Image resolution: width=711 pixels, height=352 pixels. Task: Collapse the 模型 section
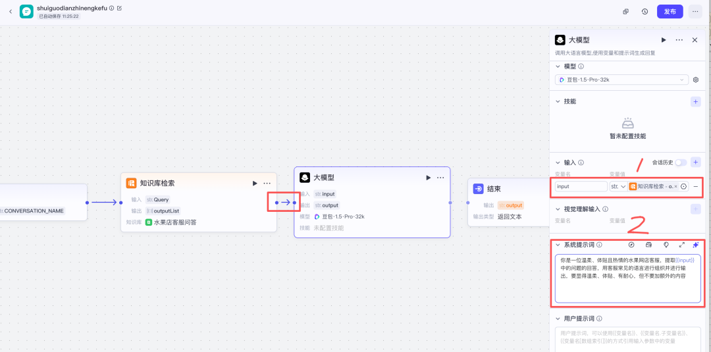558,66
